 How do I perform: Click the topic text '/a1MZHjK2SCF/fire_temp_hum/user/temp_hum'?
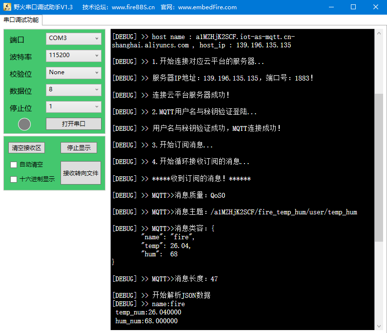[284, 212]
